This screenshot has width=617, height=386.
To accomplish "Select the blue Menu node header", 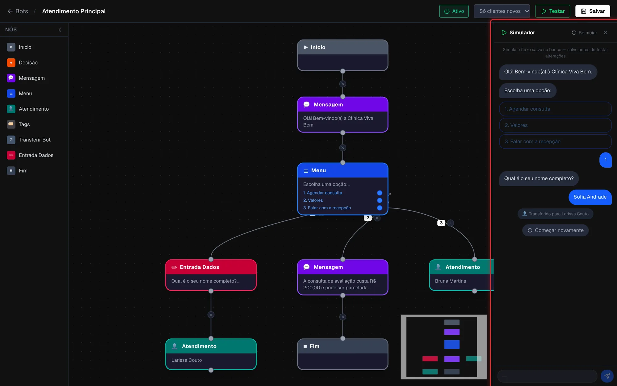I will point(342,170).
